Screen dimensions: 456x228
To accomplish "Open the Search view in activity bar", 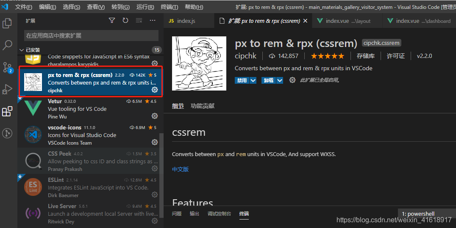I will tap(7, 45).
